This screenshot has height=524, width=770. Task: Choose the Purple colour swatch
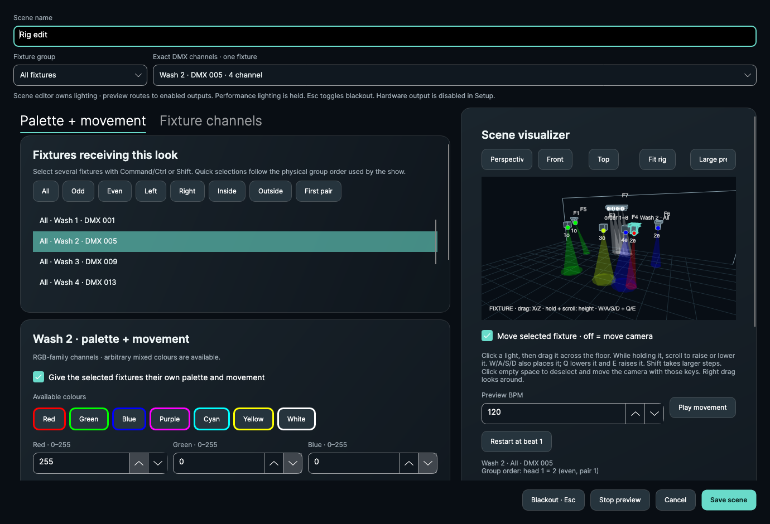tap(170, 419)
